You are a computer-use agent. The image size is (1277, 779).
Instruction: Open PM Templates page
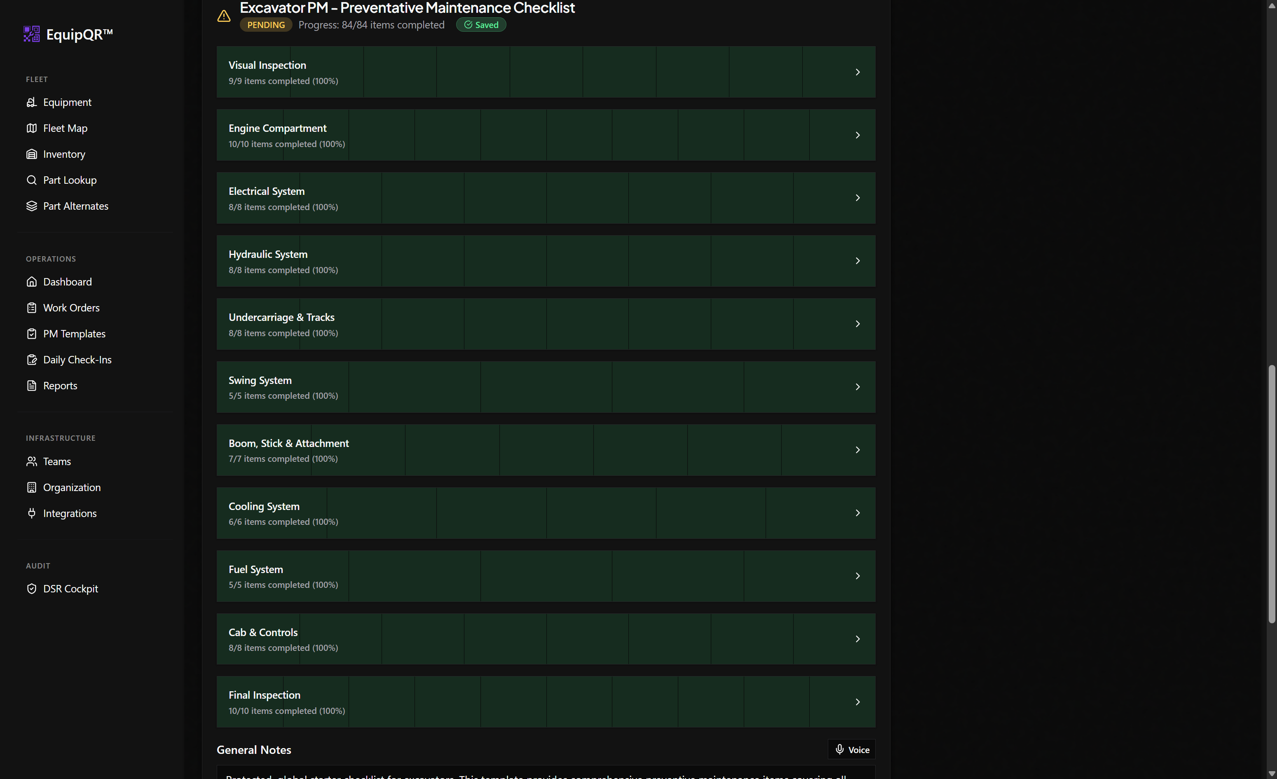(x=74, y=333)
